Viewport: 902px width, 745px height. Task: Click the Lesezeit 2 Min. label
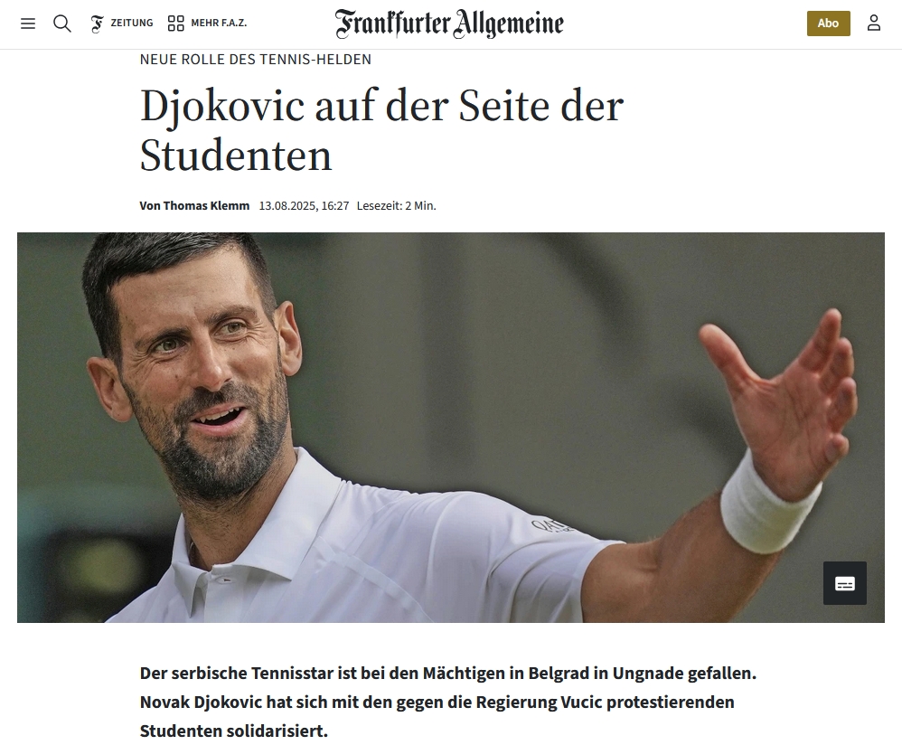point(397,205)
